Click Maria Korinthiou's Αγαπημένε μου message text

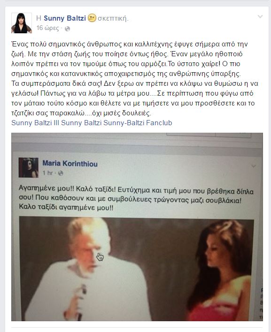click(x=136, y=199)
